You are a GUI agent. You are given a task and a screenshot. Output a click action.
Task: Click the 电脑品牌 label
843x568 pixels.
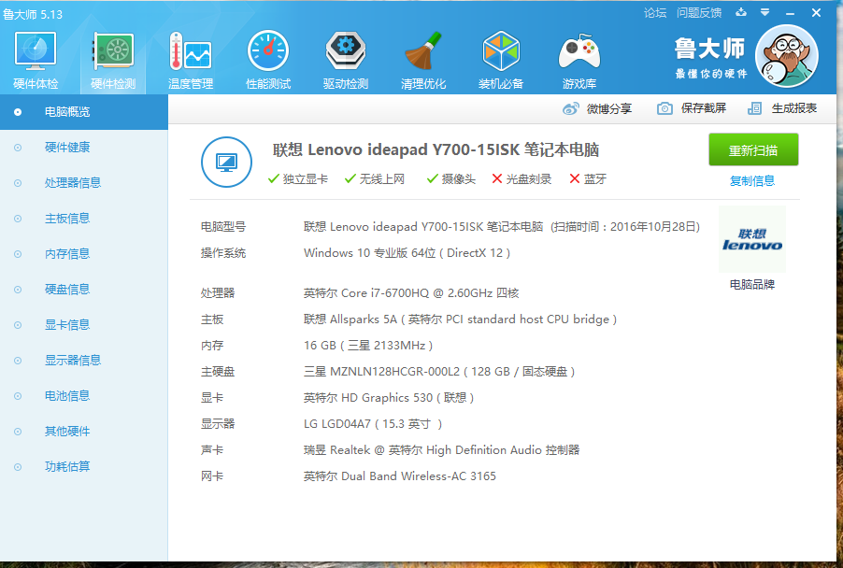(x=752, y=284)
